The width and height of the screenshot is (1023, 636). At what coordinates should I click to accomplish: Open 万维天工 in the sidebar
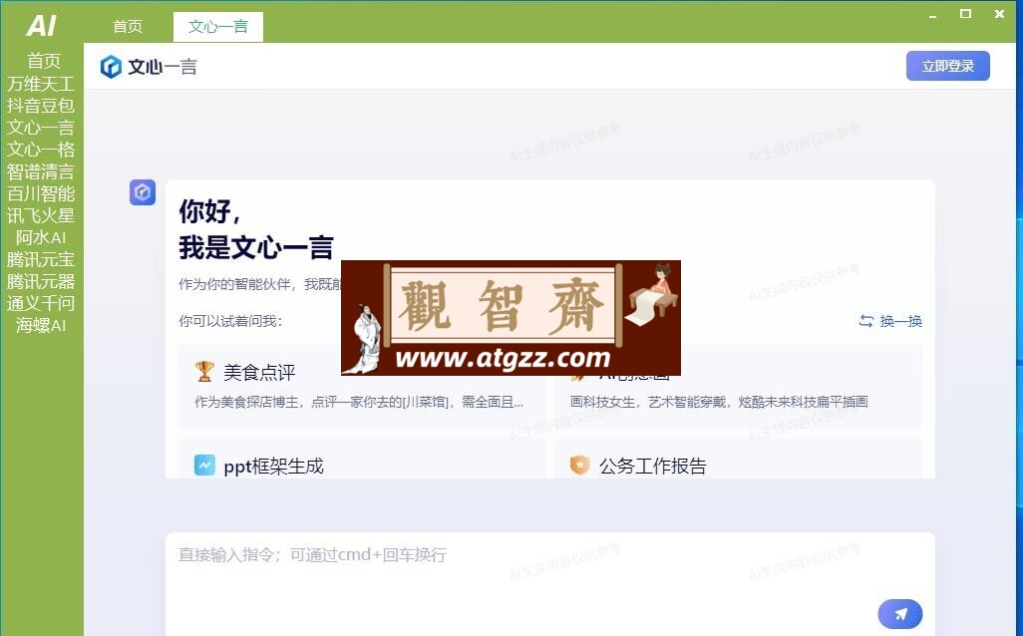pyautogui.click(x=41, y=84)
